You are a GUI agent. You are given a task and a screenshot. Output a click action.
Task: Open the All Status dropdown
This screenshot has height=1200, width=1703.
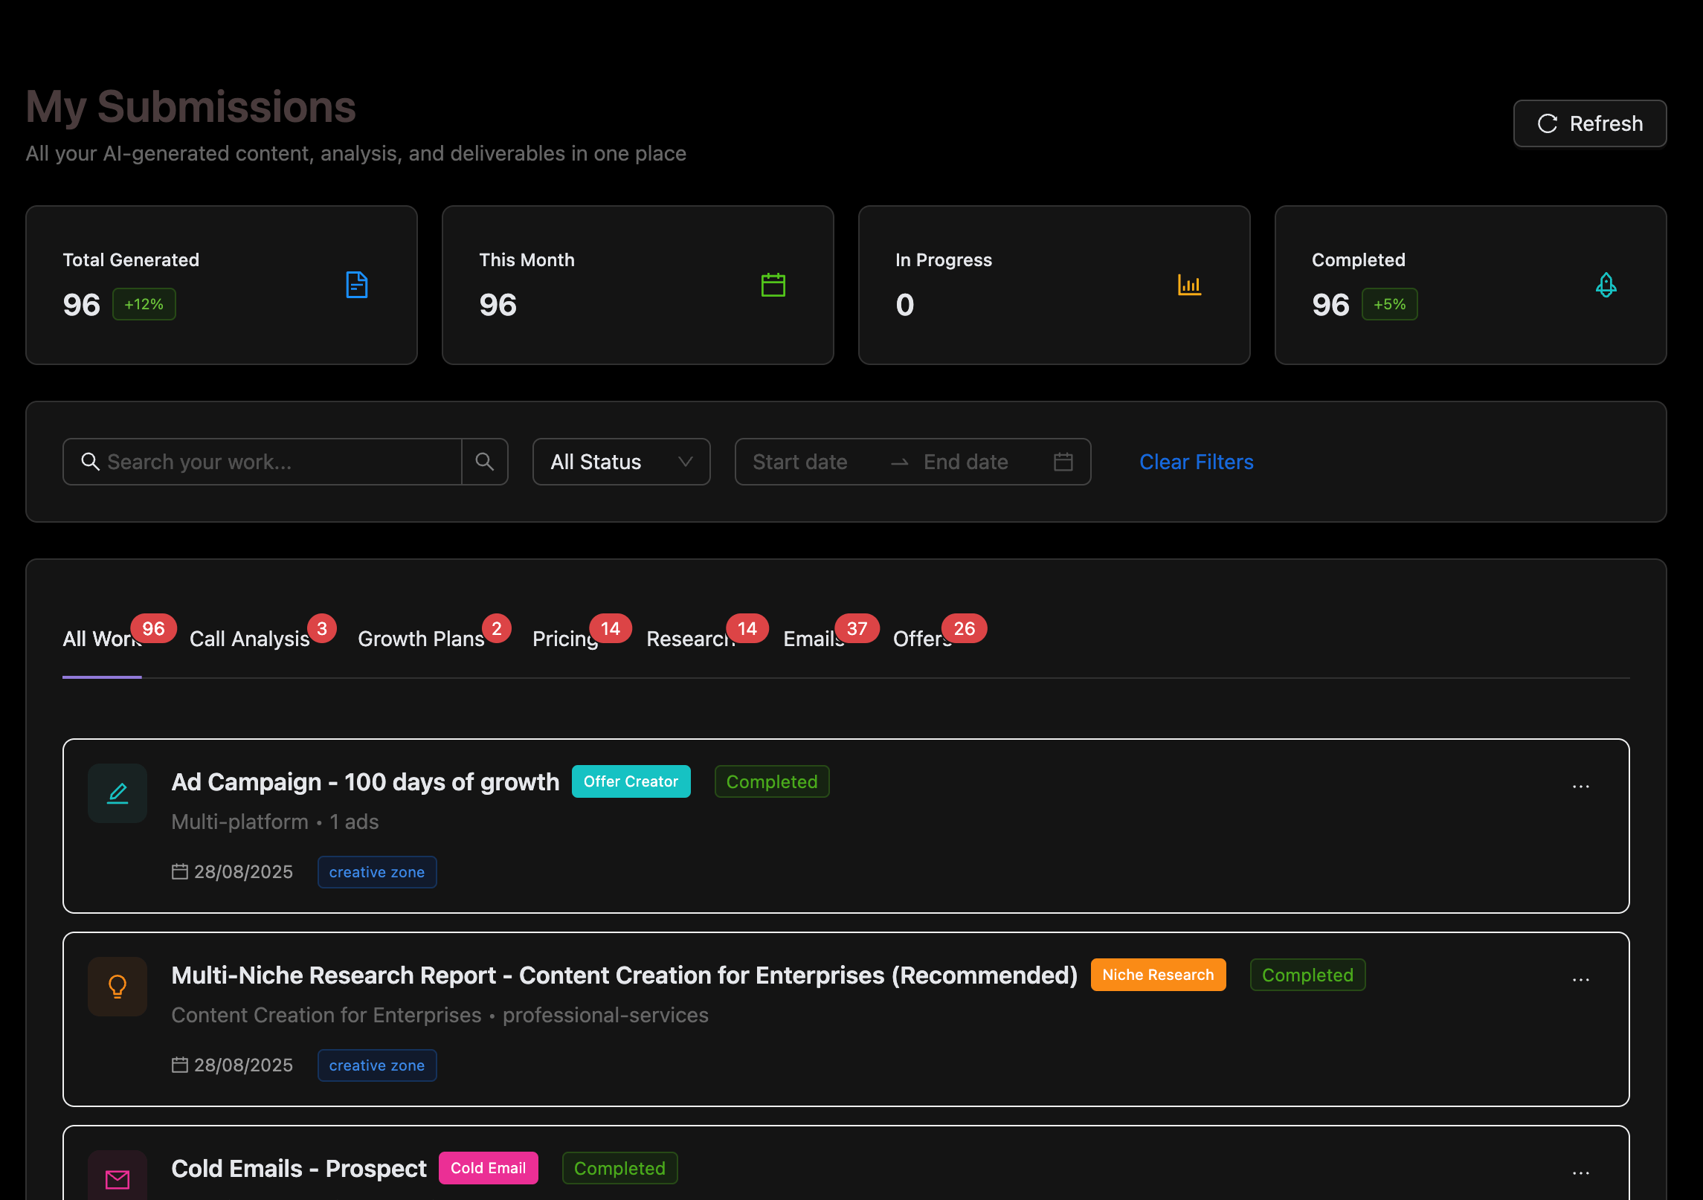point(621,461)
